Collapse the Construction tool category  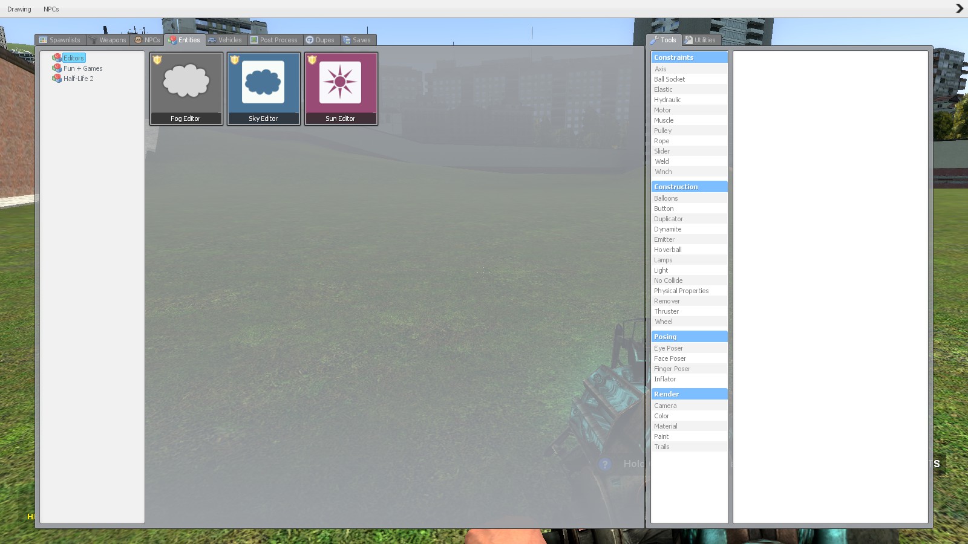point(689,187)
